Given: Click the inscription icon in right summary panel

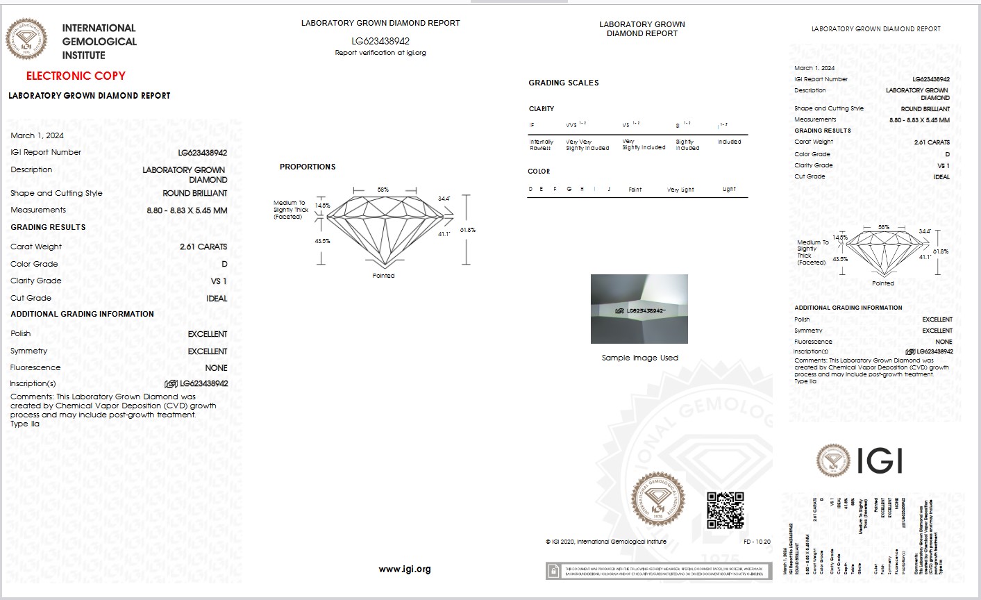Looking at the screenshot, I should pyautogui.click(x=910, y=351).
